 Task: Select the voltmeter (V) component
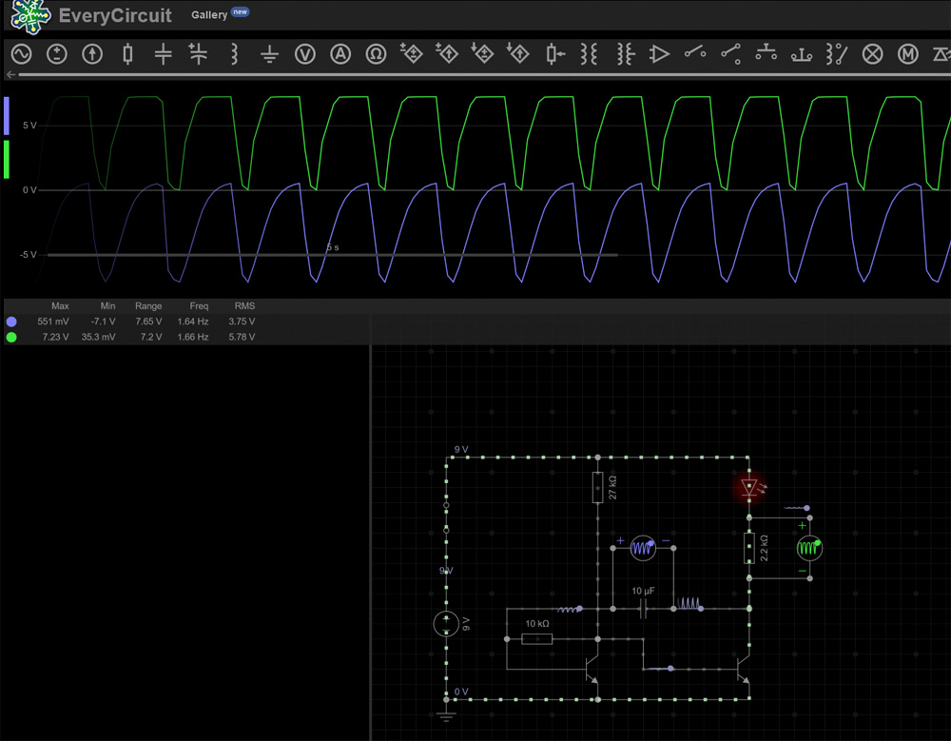[305, 54]
